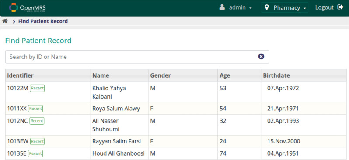Open the admin account dropdown
Viewport: 349px width, 160px height.
point(235,7)
